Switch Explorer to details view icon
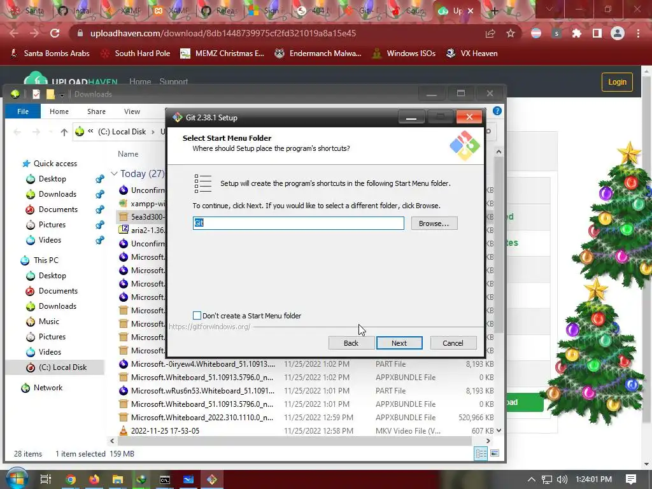 (x=481, y=453)
